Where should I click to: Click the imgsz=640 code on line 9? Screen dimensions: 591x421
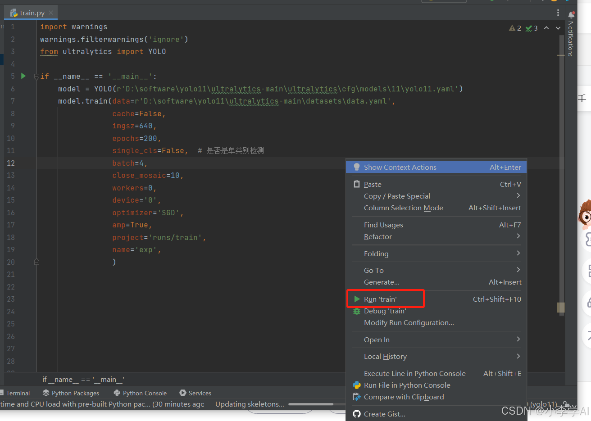tap(134, 126)
